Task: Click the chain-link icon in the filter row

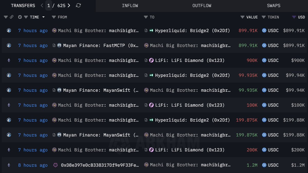Action: (x=12, y=17)
